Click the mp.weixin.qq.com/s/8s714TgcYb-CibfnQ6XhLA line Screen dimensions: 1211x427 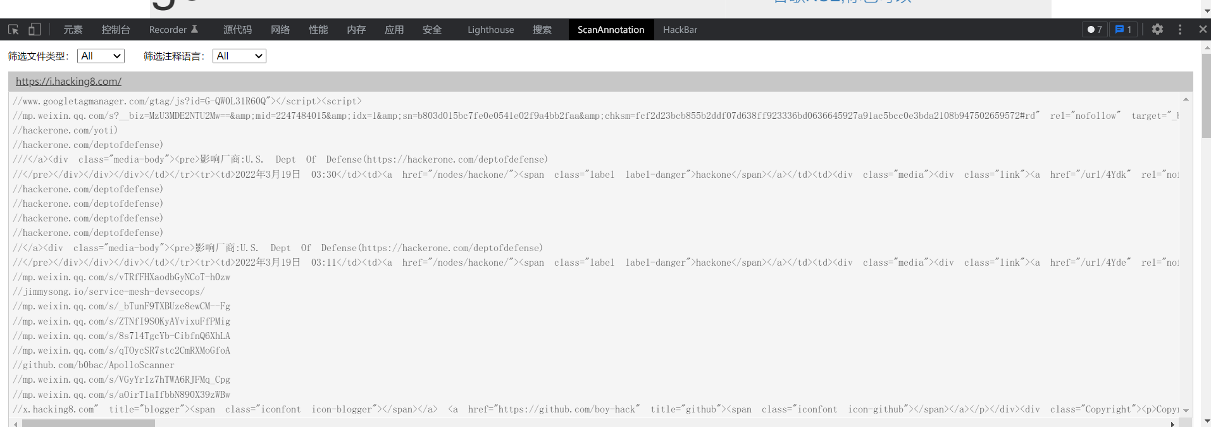(121, 336)
